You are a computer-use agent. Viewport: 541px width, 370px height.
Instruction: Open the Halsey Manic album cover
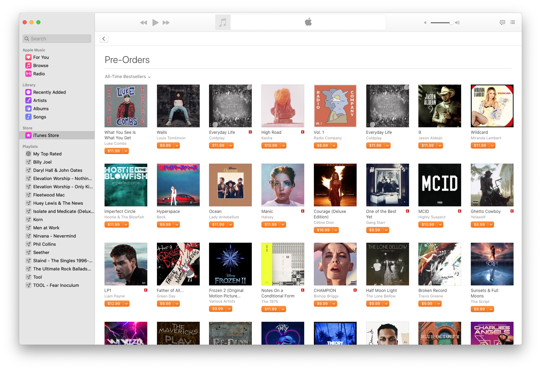point(283,185)
